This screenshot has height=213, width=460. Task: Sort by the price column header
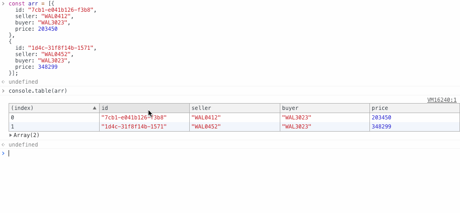pos(415,108)
